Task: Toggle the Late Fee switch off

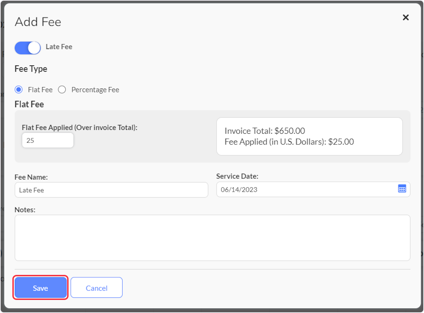Action: pyautogui.click(x=28, y=48)
